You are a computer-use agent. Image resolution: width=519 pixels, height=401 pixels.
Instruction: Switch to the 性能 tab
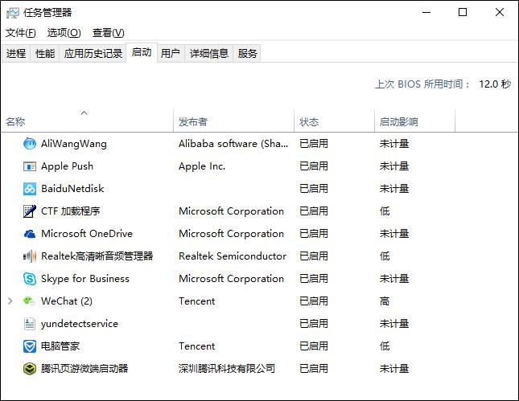tap(45, 53)
